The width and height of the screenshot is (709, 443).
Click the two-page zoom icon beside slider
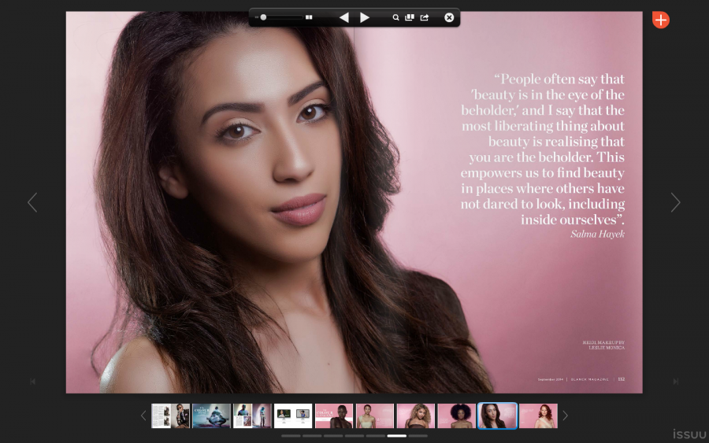tap(310, 17)
